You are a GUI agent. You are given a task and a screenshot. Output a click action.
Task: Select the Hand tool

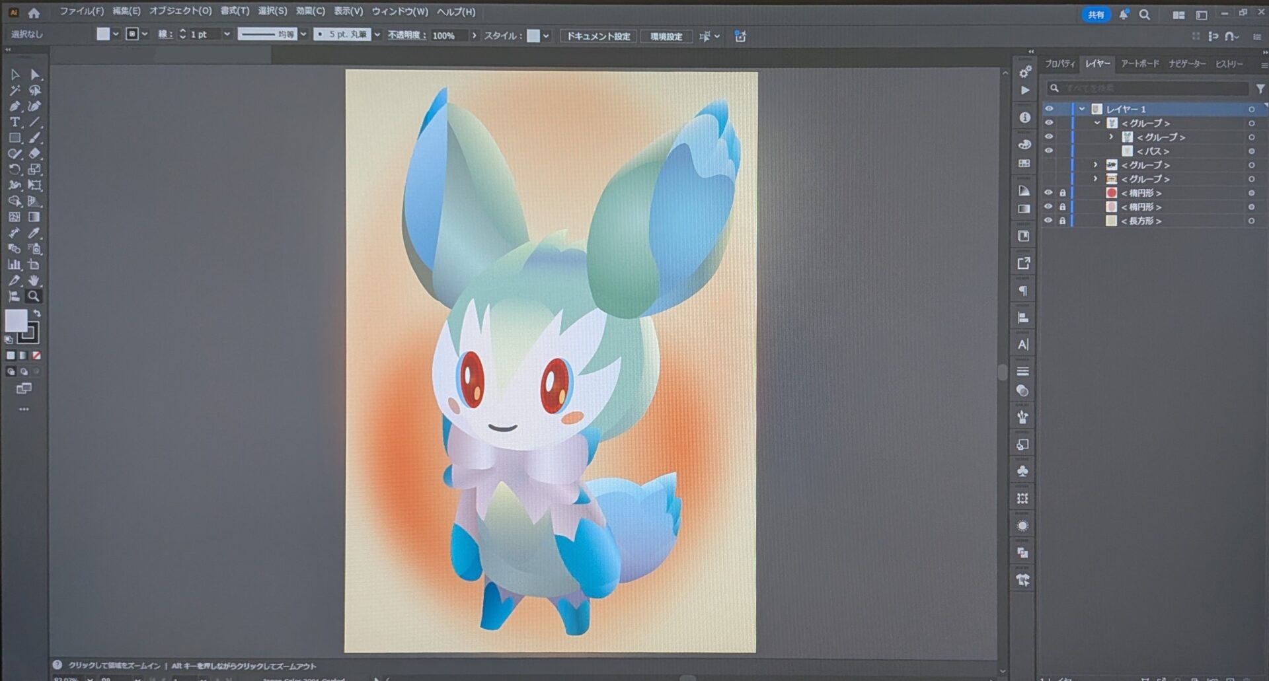pos(34,281)
